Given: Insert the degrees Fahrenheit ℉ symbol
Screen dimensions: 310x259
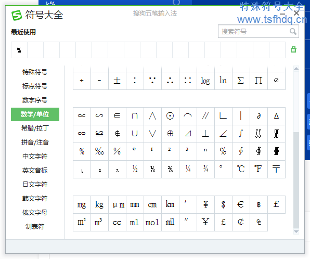Looking at the screenshot, I should [x=259, y=169].
